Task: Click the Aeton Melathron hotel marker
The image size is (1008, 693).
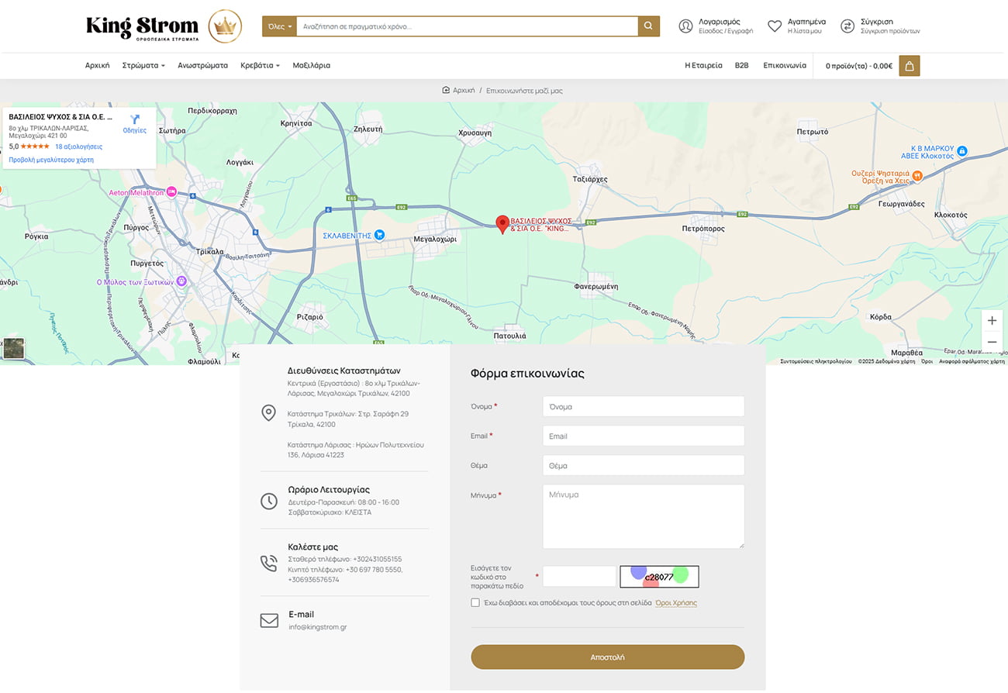Action: tap(171, 192)
